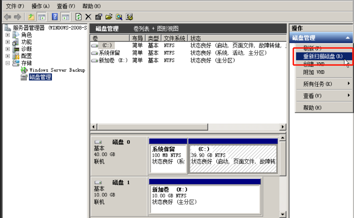Select 重新扫描磁盘(R) in the actions menu

click(x=323, y=56)
